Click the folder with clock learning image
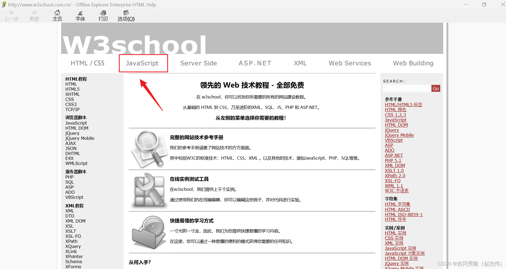Image resolution: width=506 pixels, height=269 pixels. (149, 232)
